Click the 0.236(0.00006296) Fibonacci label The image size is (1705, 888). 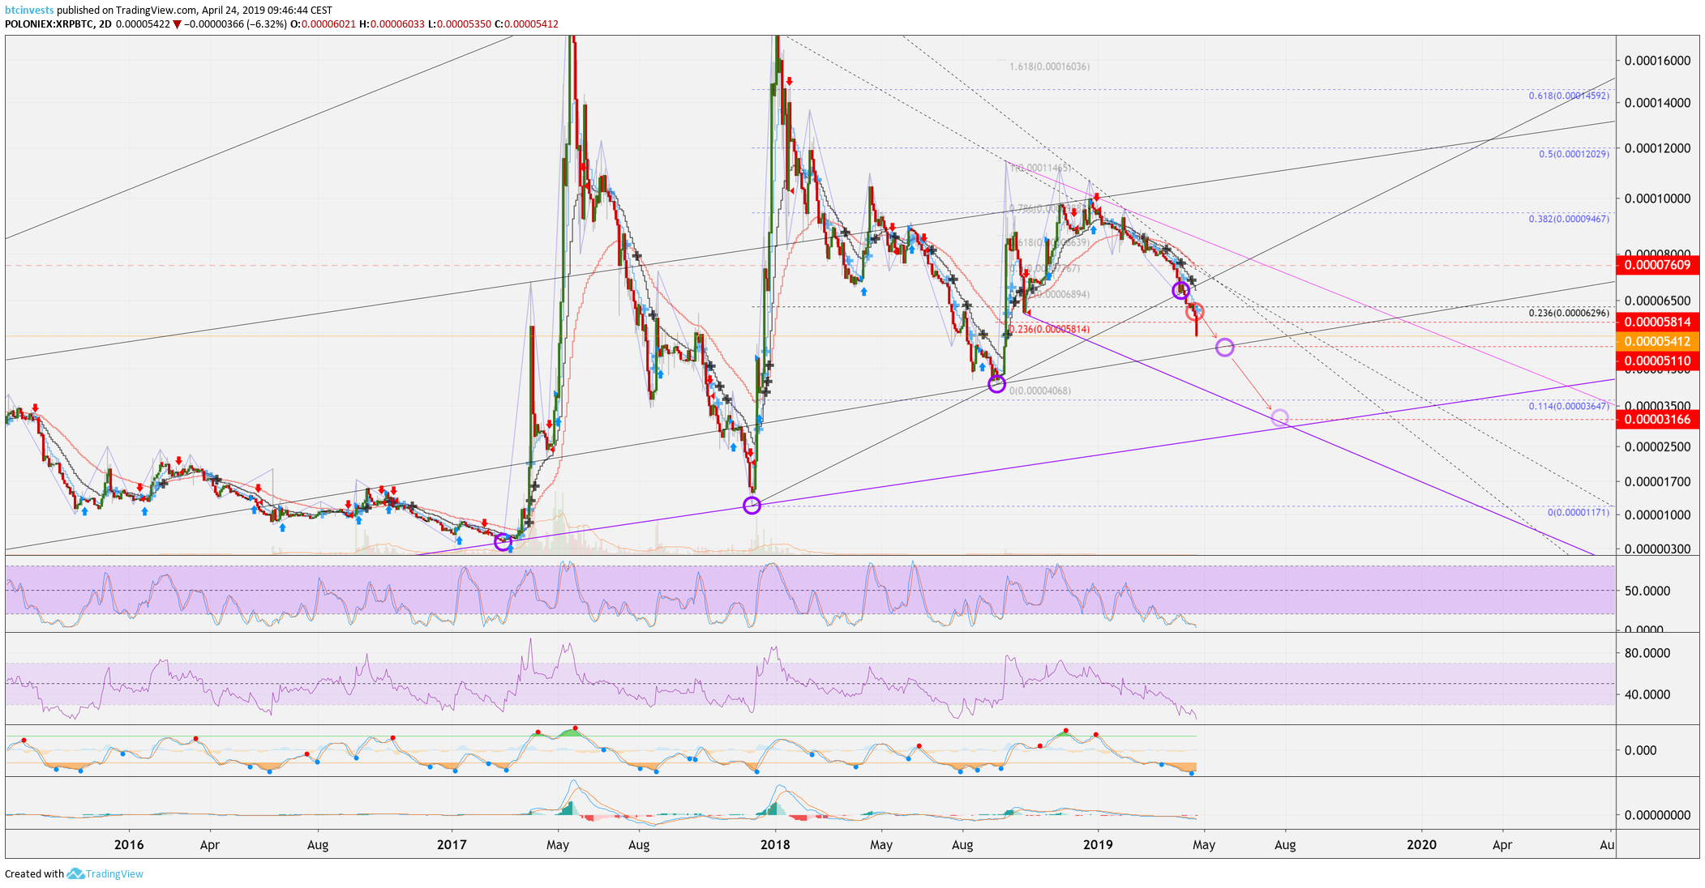(x=1569, y=313)
